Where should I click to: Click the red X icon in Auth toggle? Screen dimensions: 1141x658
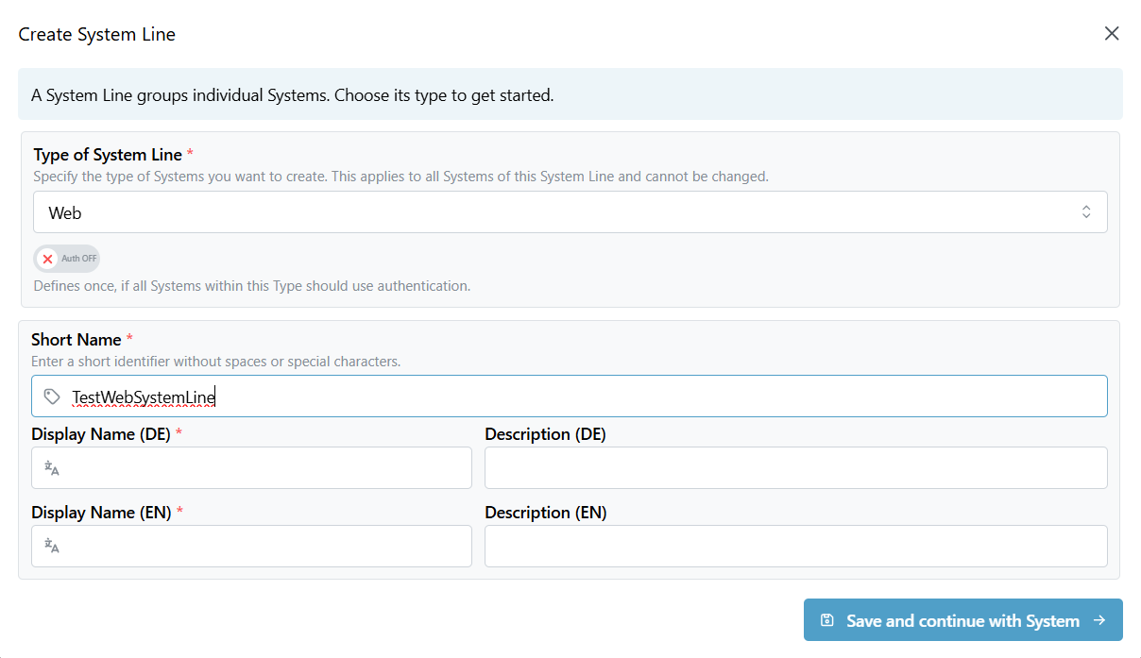point(47,259)
